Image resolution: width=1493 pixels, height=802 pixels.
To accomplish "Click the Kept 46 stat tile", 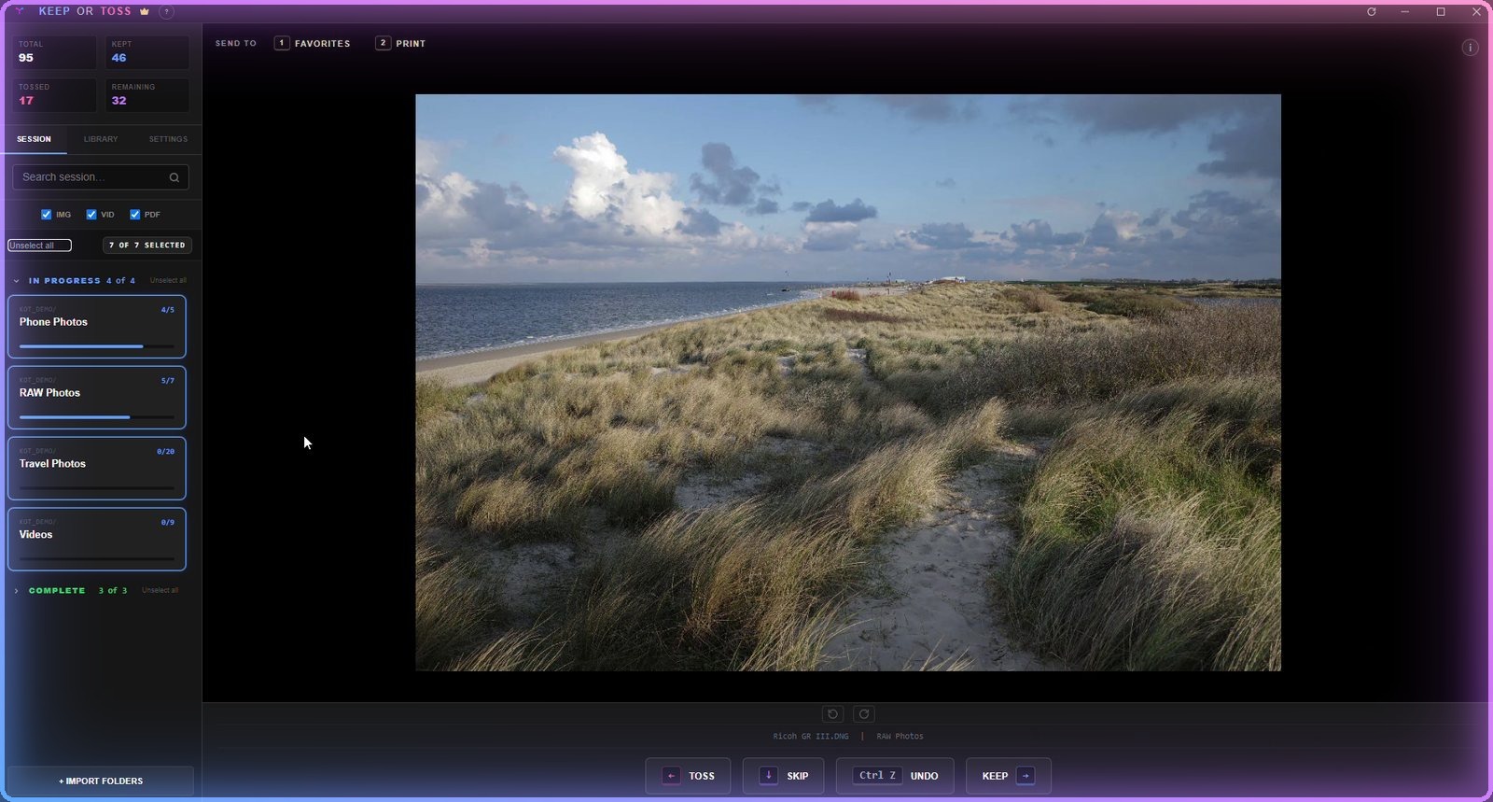I will [x=147, y=52].
